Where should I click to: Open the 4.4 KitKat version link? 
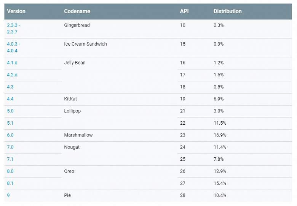point(10,99)
